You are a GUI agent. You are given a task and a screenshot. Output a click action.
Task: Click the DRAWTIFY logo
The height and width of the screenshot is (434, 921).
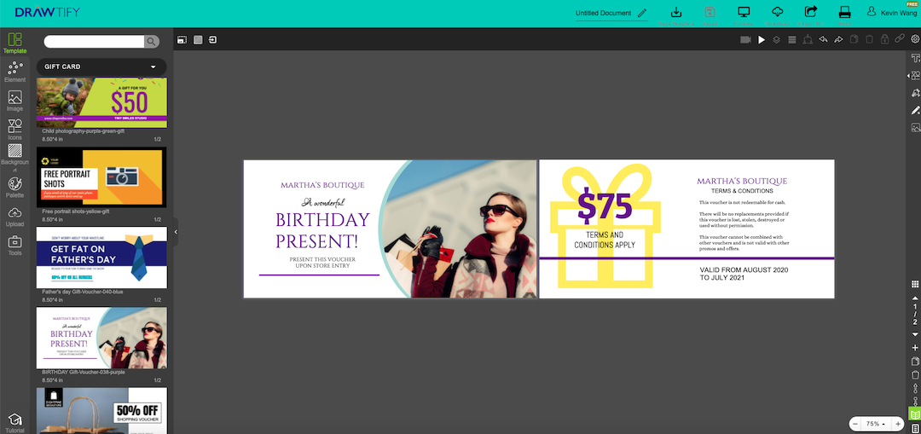[x=48, y=12]
